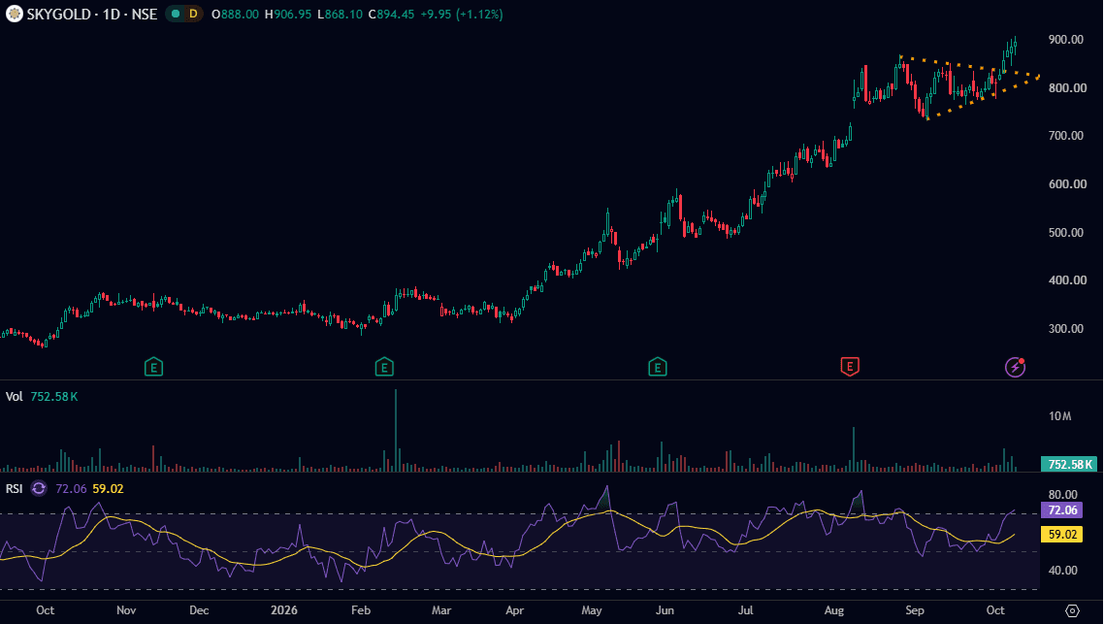Image resolution: width=1104 pixels, height=624 pixels.
Task: Select the RSI indicator label
Action: [15, 489]
